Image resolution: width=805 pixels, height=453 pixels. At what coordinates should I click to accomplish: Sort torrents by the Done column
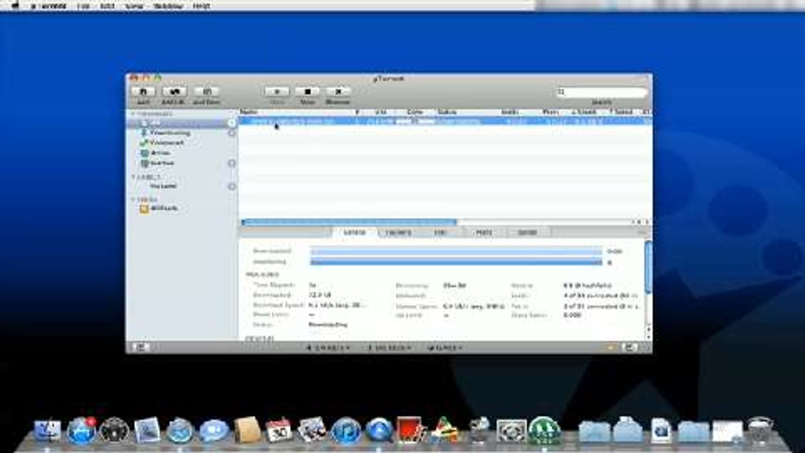(x=414, y=112)
